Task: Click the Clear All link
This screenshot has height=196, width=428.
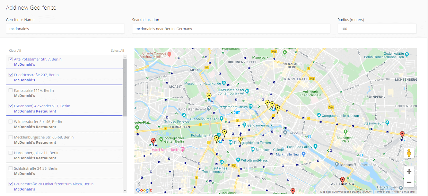Action: [x=15, y=51]
